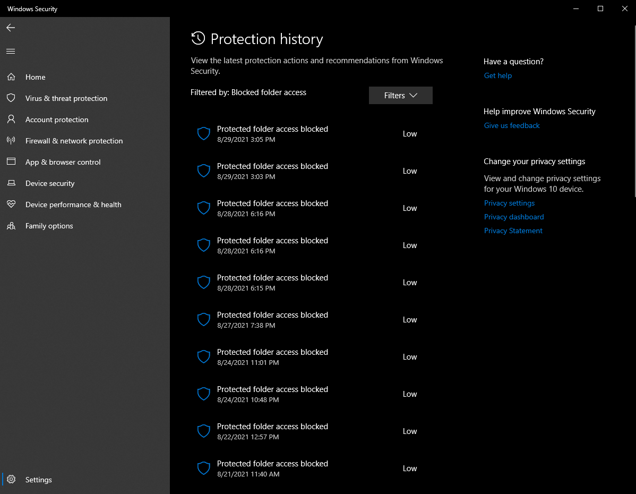Image resolution: width=636 pixels, height=494 pixels.
Task: Click the back arrow icon
Action: 11,28
